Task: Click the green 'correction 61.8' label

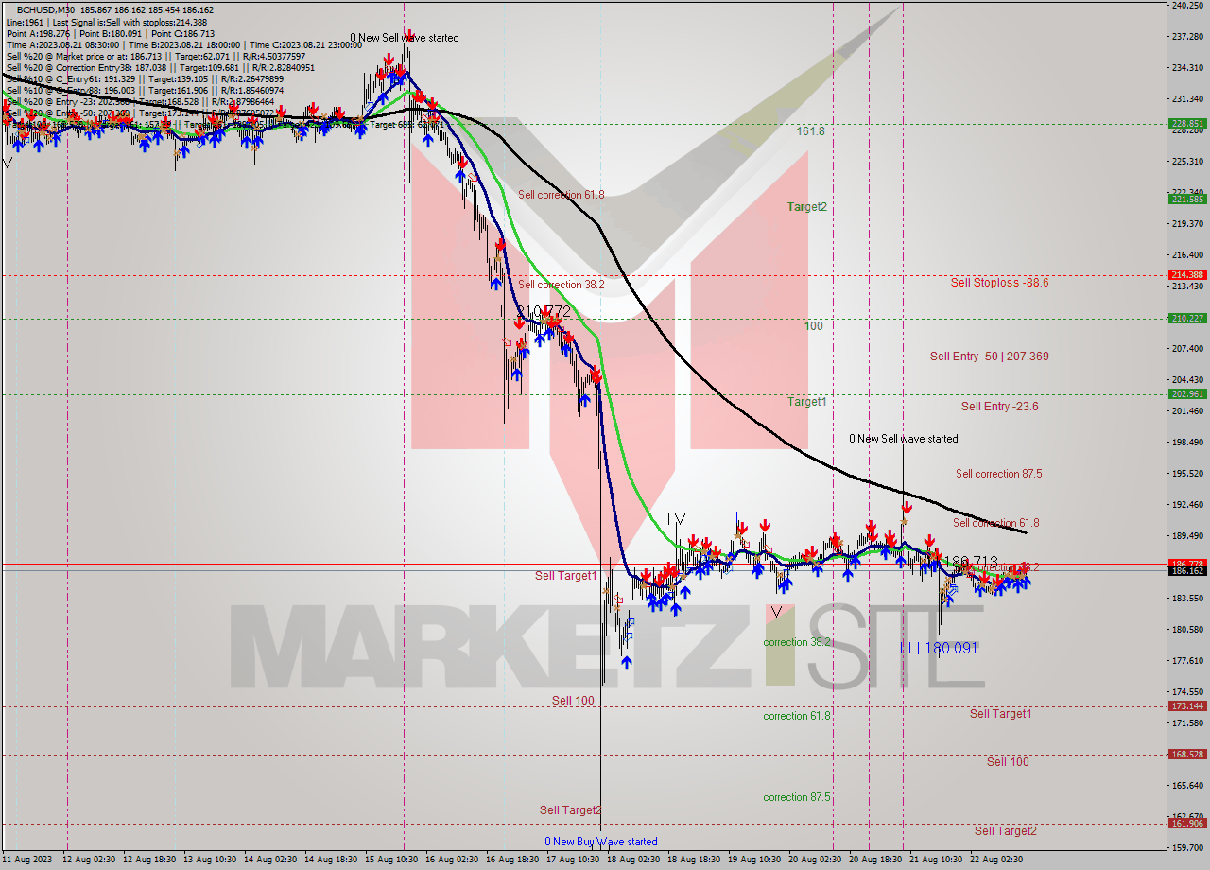Action: coord(797,716)
